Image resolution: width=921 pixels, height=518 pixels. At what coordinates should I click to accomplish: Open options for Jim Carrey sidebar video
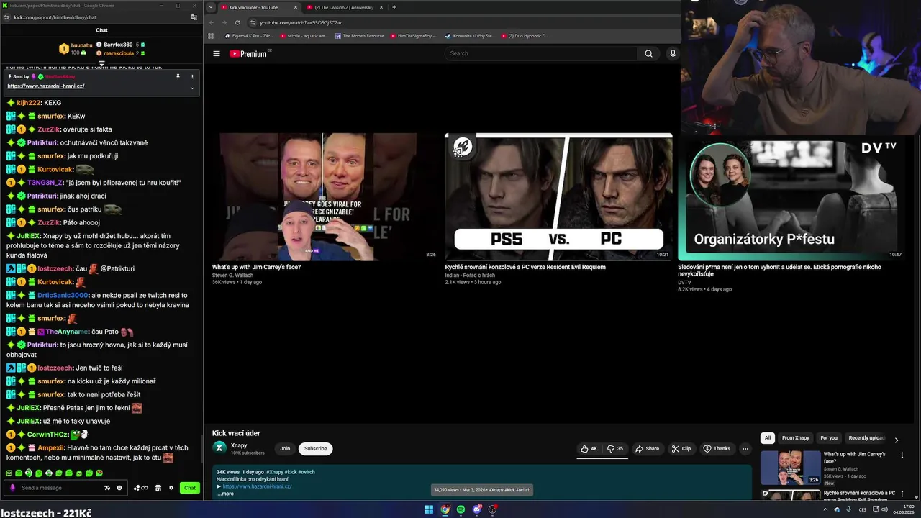coord(902,455)
